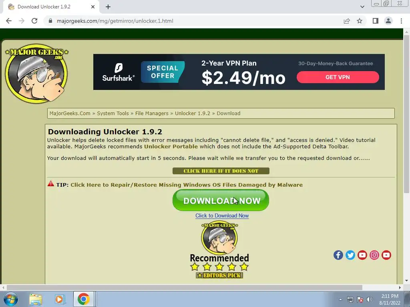Open the first YouTube icon next to Twitter
Screen dimensions: 410x307
click(x=362, y=255)
